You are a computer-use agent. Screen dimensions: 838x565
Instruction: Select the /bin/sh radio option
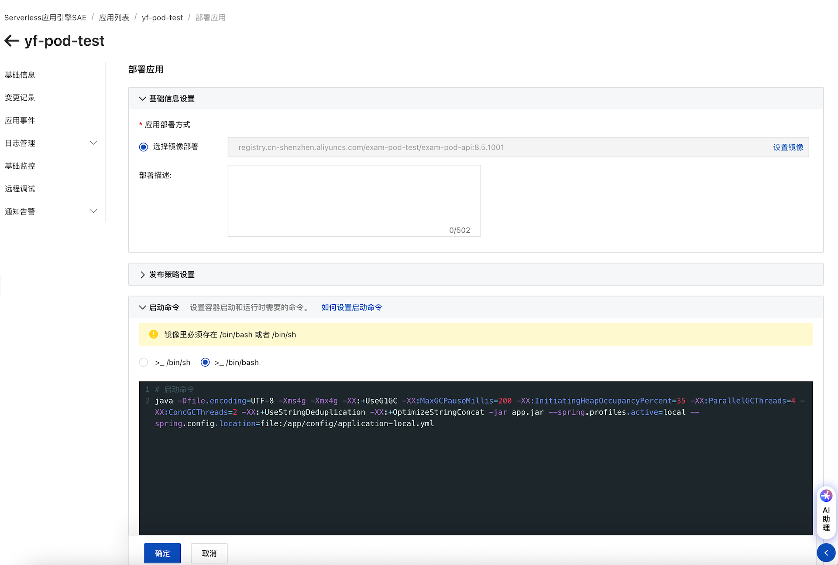[x=143, y=362]
